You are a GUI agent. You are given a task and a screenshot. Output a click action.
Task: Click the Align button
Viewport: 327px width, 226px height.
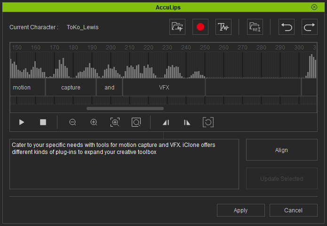click(282, 150)
